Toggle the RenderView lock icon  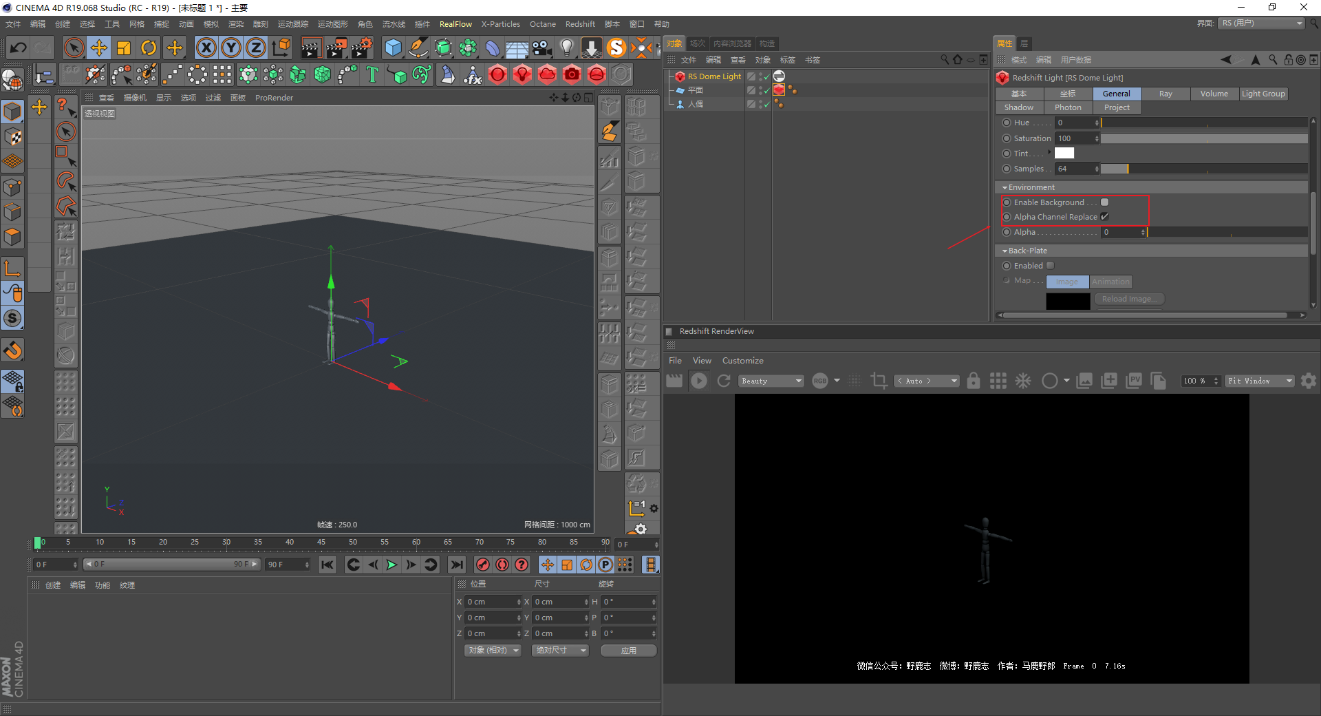(x=974, y=381)
